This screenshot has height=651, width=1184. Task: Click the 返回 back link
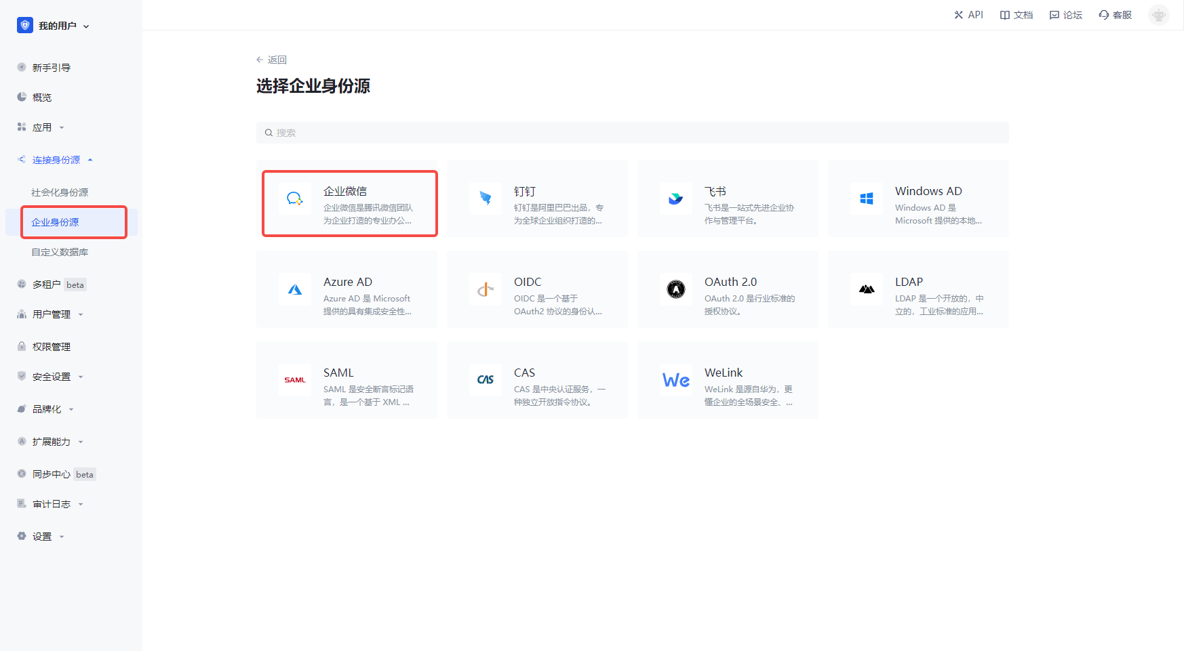click(272, 60)
